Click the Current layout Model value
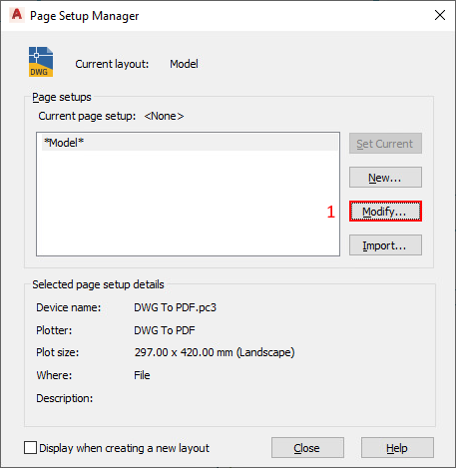The width and height of the screenshot is (456, 468). click(x=184, y=64)
